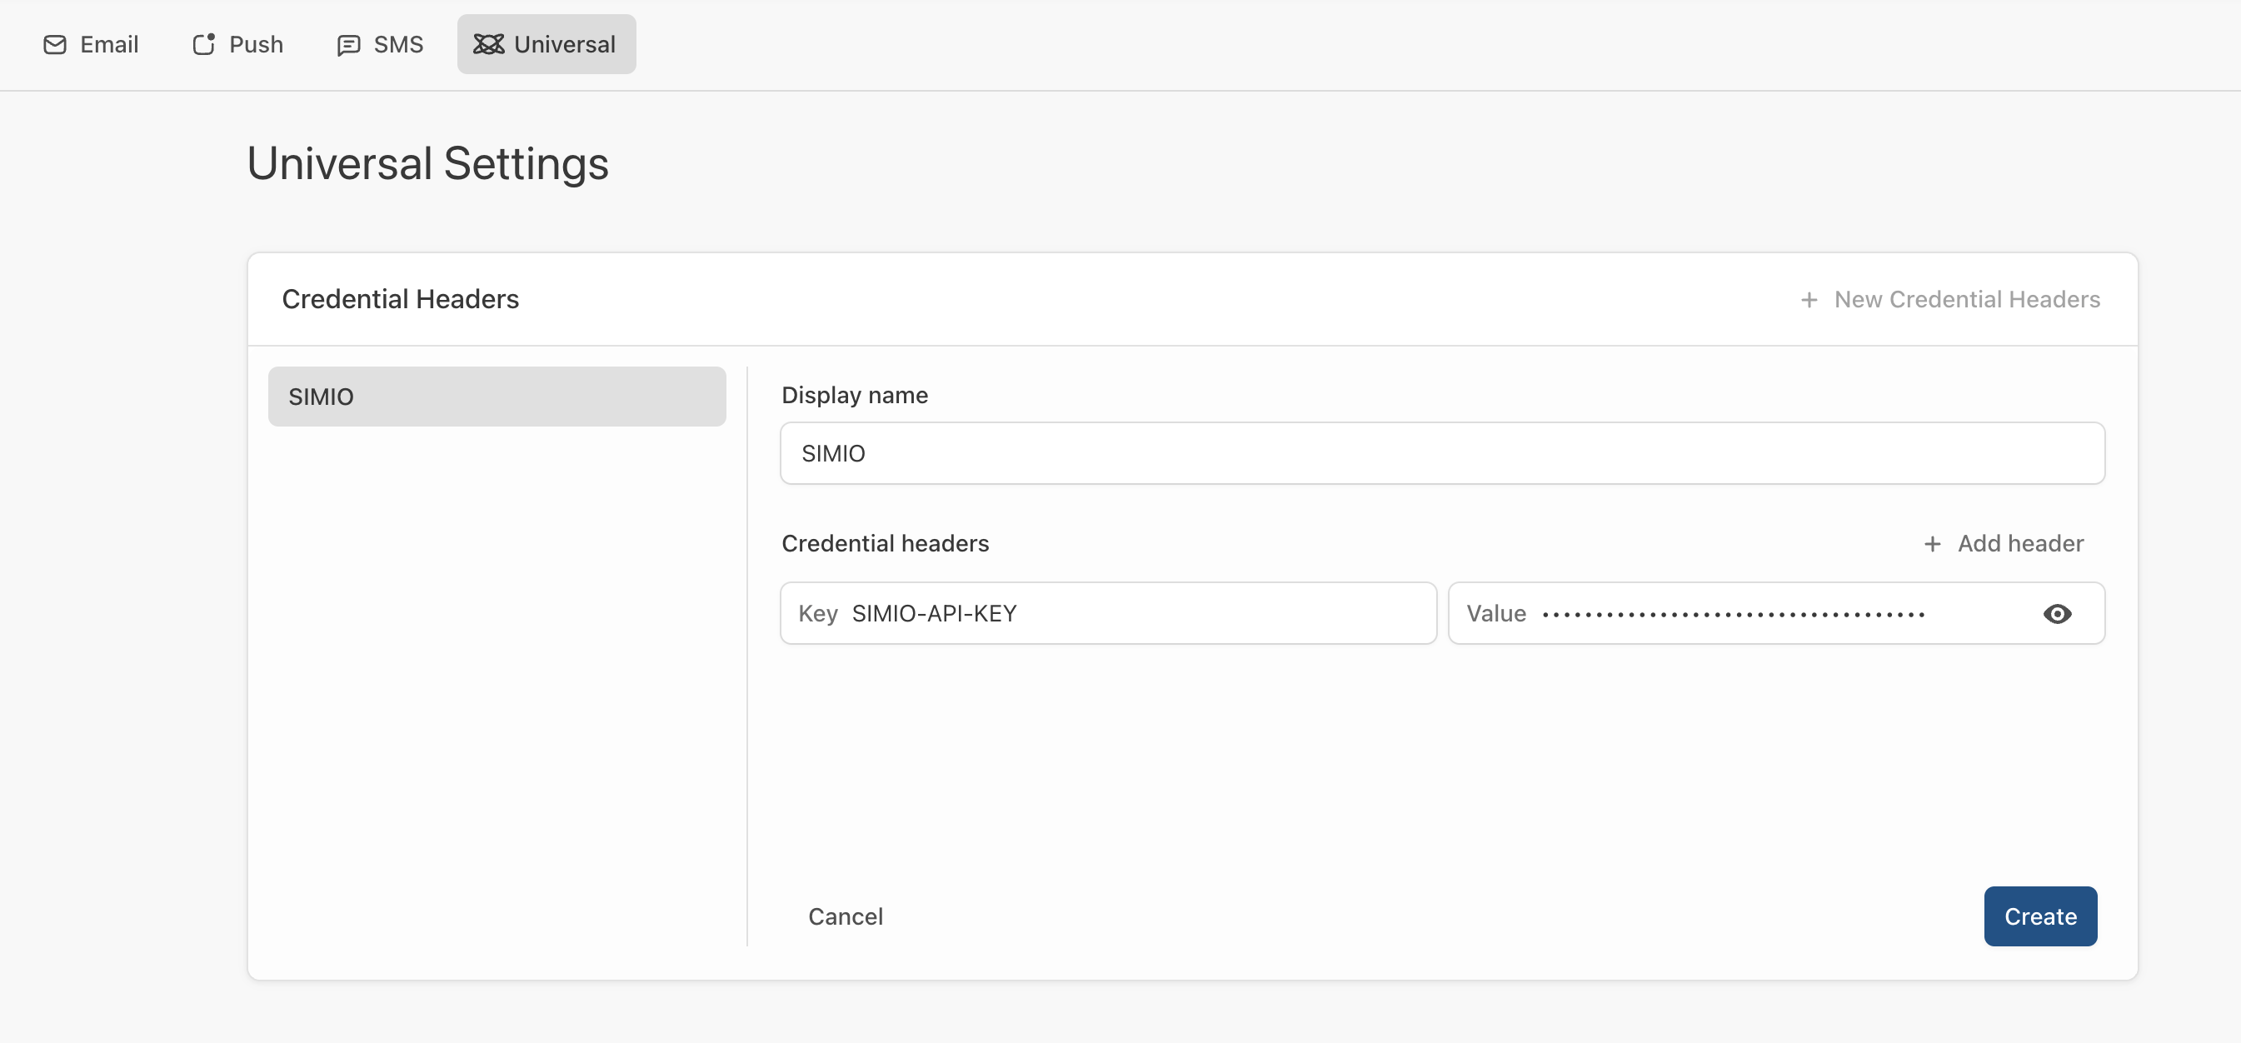Focus the Display name input field
2241x1043 pixels.
(x=1441, y=453)
